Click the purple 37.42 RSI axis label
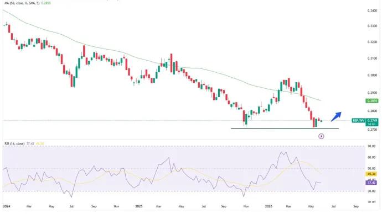Screen dimensions: 382x214 (x=371, y=183)
